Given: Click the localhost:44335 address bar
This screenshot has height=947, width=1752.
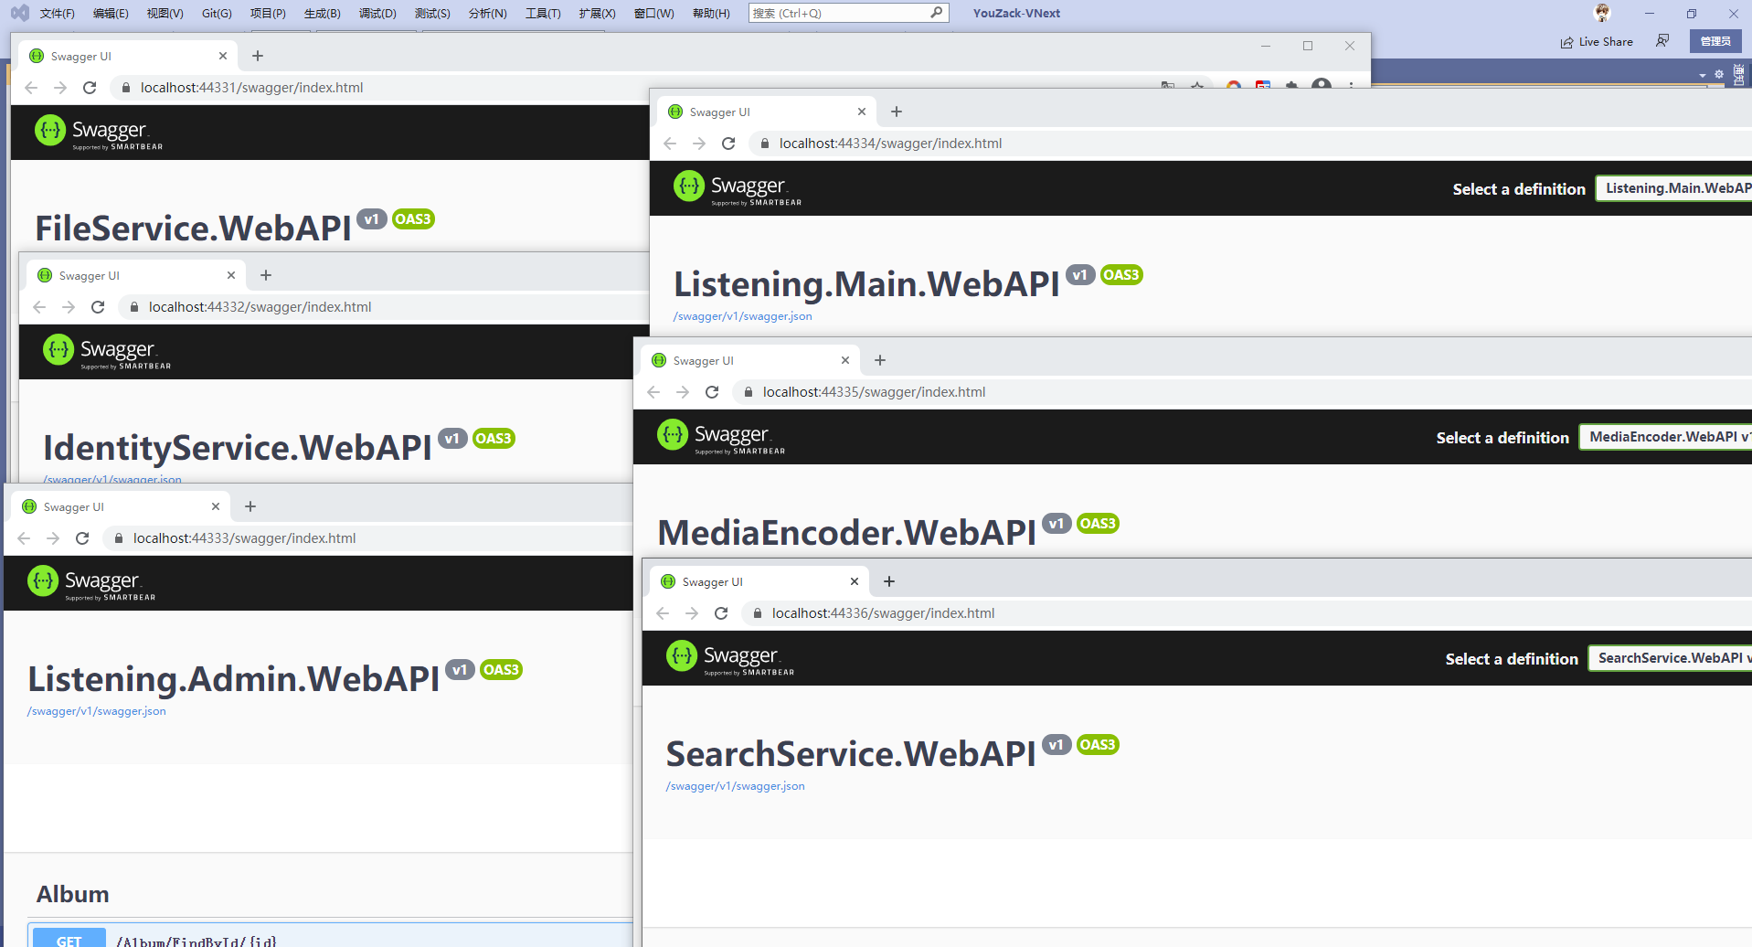Looking at the screenshot, I should [1243, 392].
